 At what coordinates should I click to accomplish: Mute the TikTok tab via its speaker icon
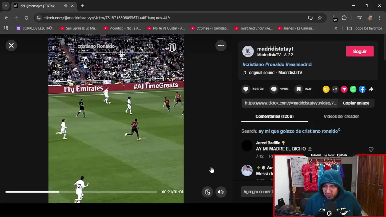(65, 6)
